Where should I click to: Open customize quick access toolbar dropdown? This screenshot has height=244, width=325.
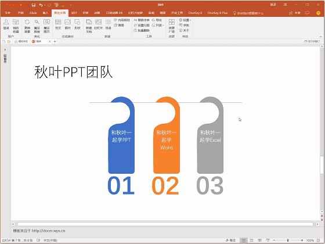(70, 5)
